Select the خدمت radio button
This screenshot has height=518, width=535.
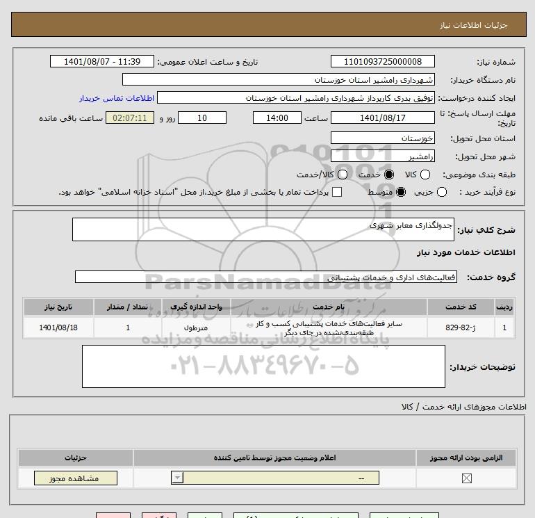pos(388,175)
